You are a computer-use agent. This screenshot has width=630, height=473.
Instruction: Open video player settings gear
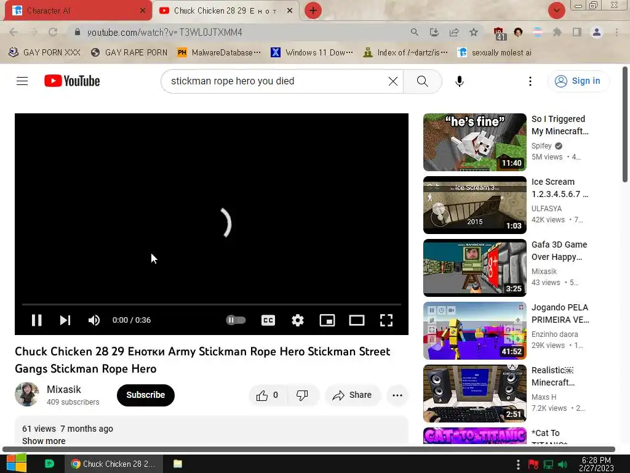298,320
